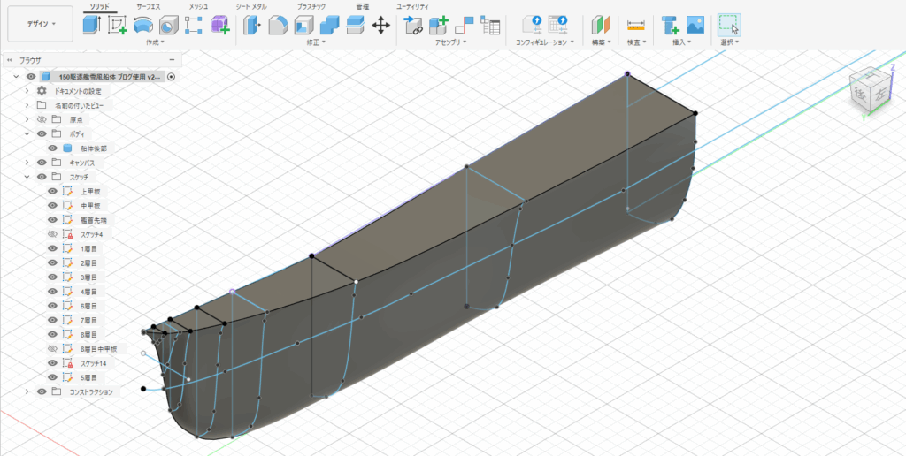Switch to the サーフェス tab
This screenshot has height=456, width=906.
pyautogui.click(x=149, y=6)
